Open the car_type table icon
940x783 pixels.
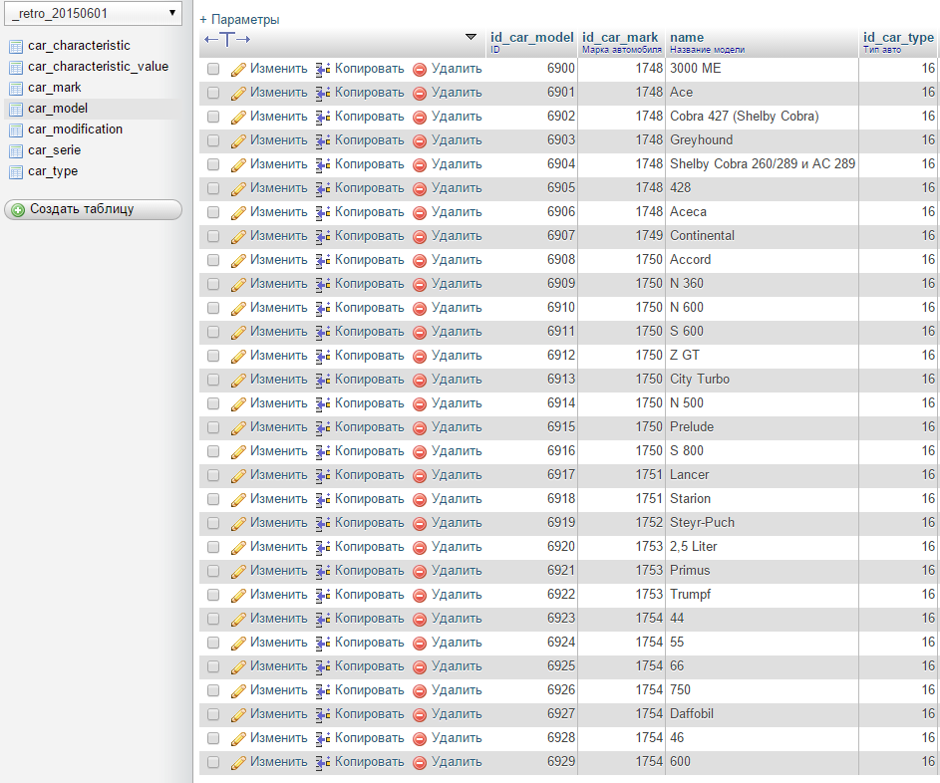(16, 172)
